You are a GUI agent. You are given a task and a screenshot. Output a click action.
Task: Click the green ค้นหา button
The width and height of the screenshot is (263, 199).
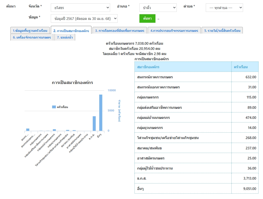(147, 19)
